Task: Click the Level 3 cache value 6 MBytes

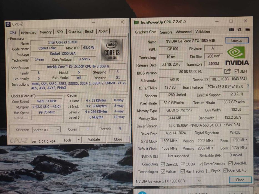Action: (96, 117)
